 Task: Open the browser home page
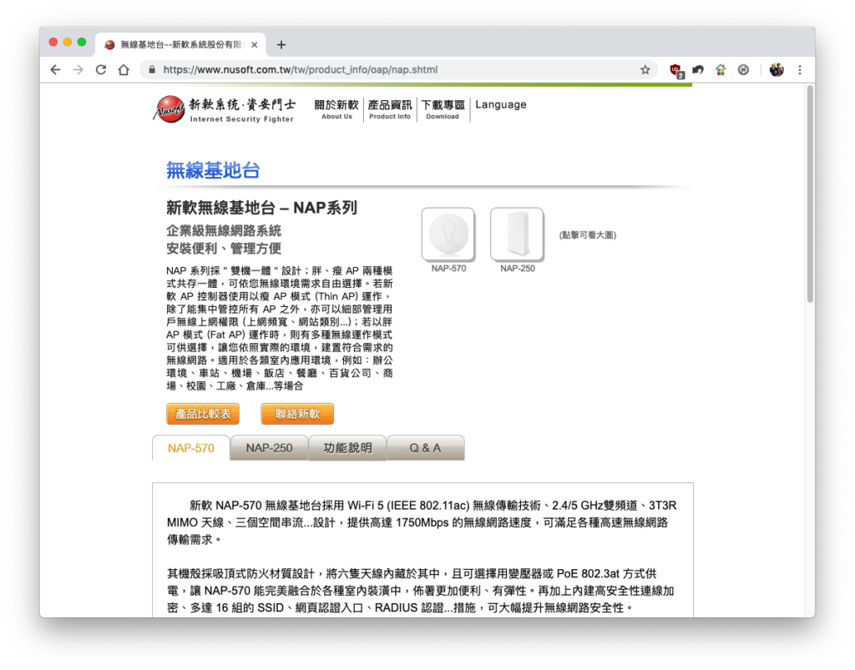pyautogui.click(x=124, y=70)
